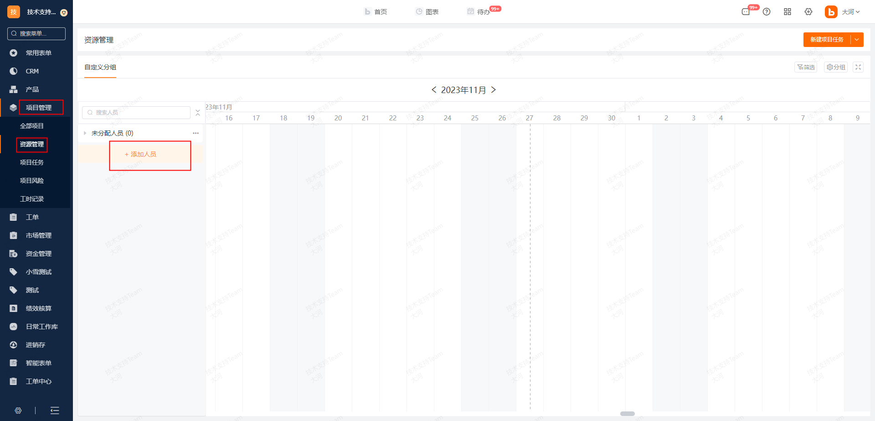This screenshot has height=421, width=875.
Task: Click the 小雪测试 tag icon
Action: [14, 272]
